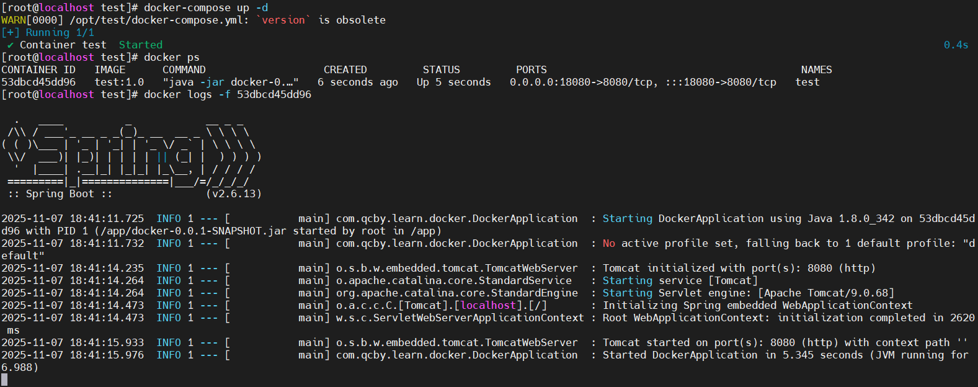The image size is (978, 387).
Task: Click the '0.4s' elapsed time value
Action: 956,45
